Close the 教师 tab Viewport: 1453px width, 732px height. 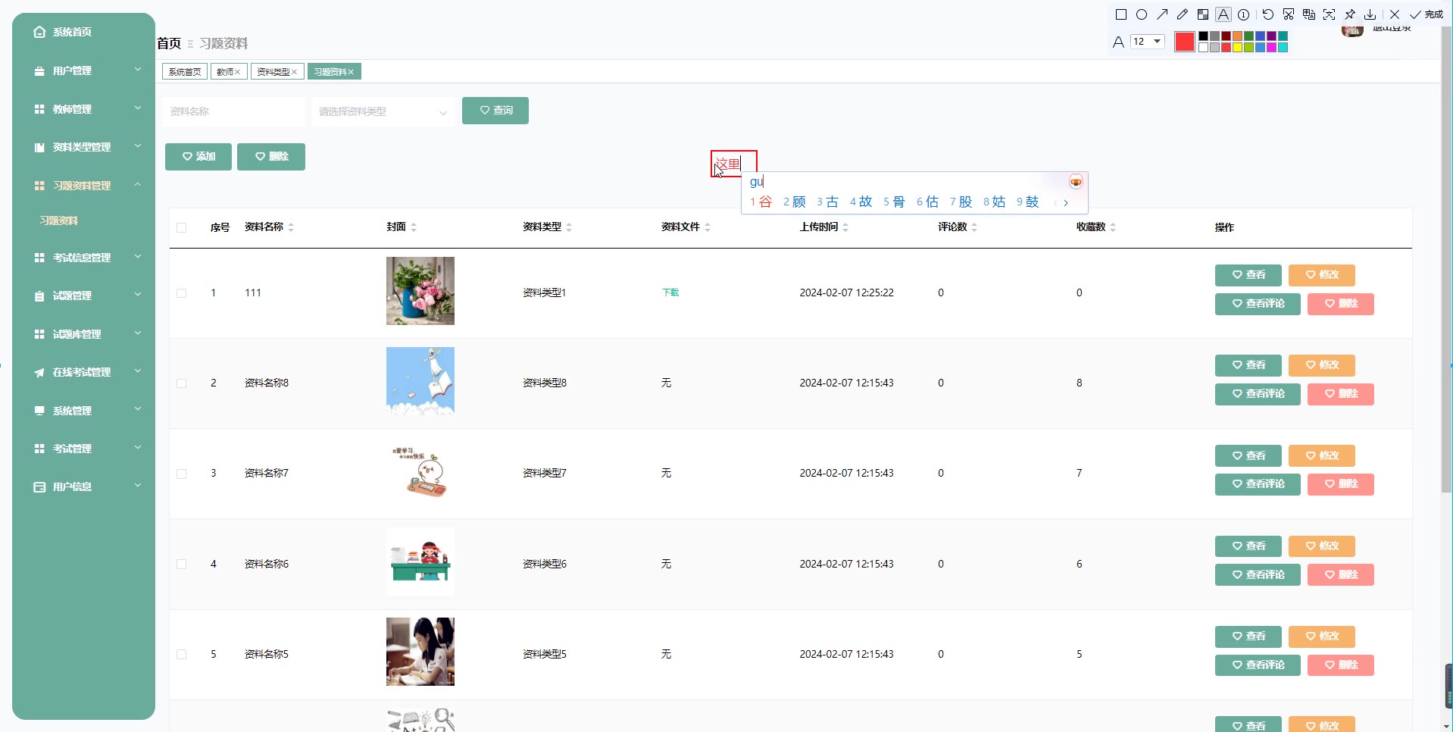pos(237,72)
